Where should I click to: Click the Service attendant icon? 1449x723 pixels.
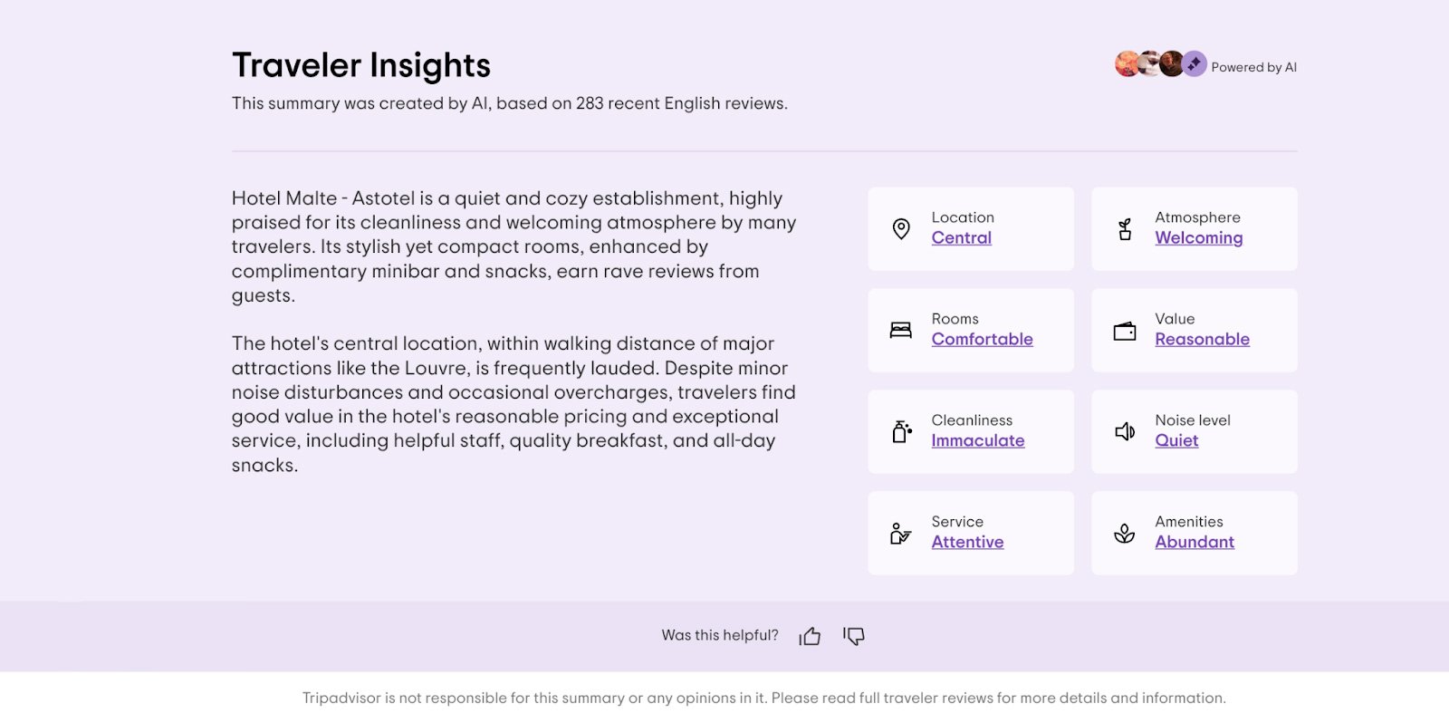[900, 534]
